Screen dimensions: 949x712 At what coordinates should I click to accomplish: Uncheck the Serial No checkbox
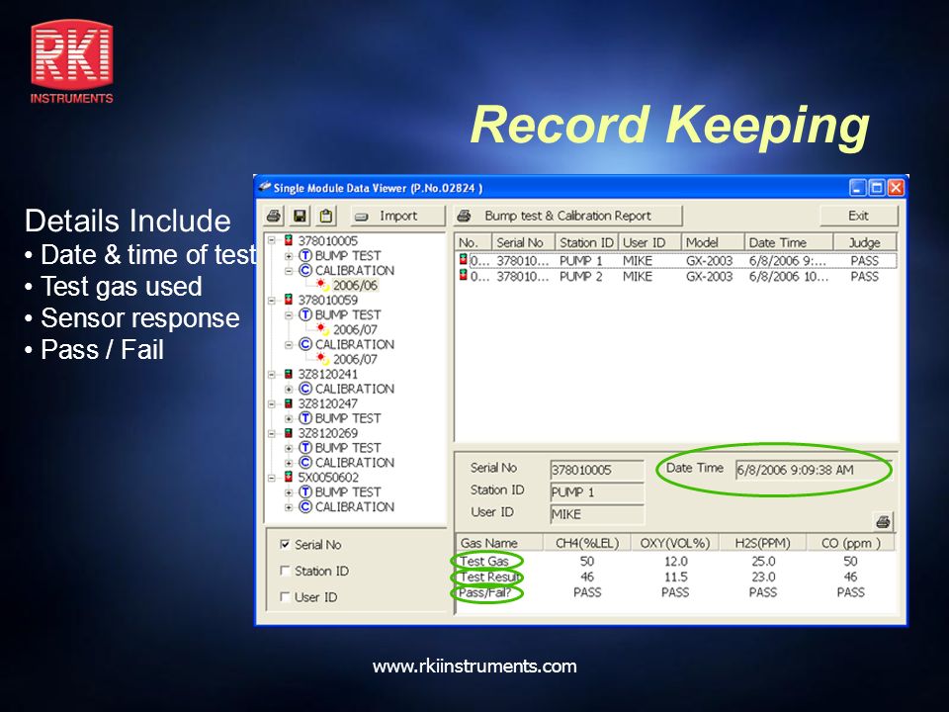click(285, 544)
